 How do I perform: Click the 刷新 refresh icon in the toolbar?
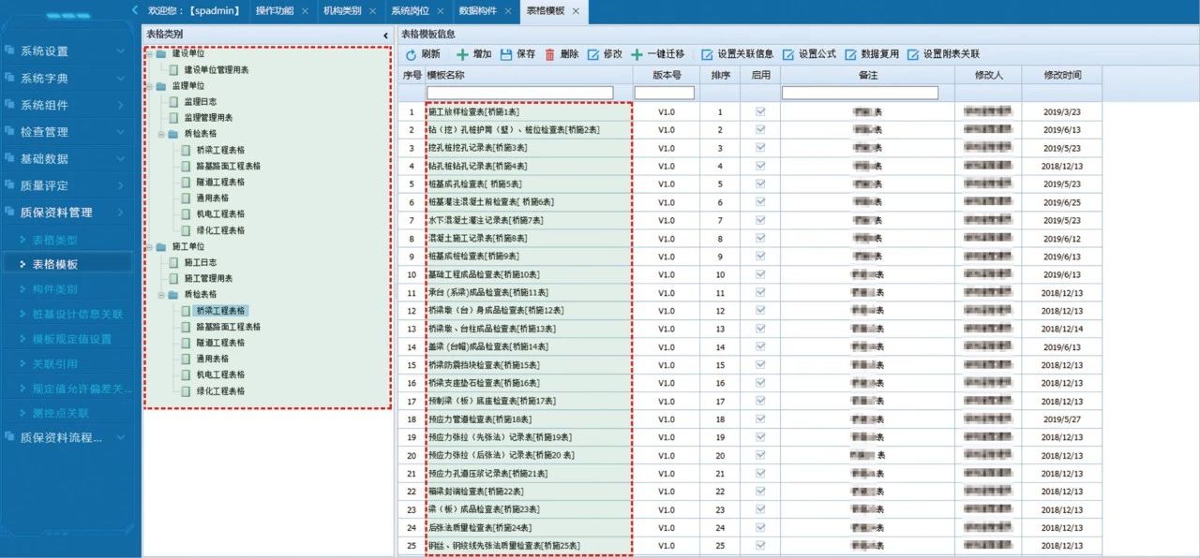point(411,54)
